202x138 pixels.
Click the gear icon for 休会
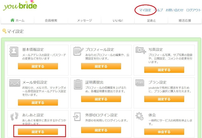click(x=140, y=116)
